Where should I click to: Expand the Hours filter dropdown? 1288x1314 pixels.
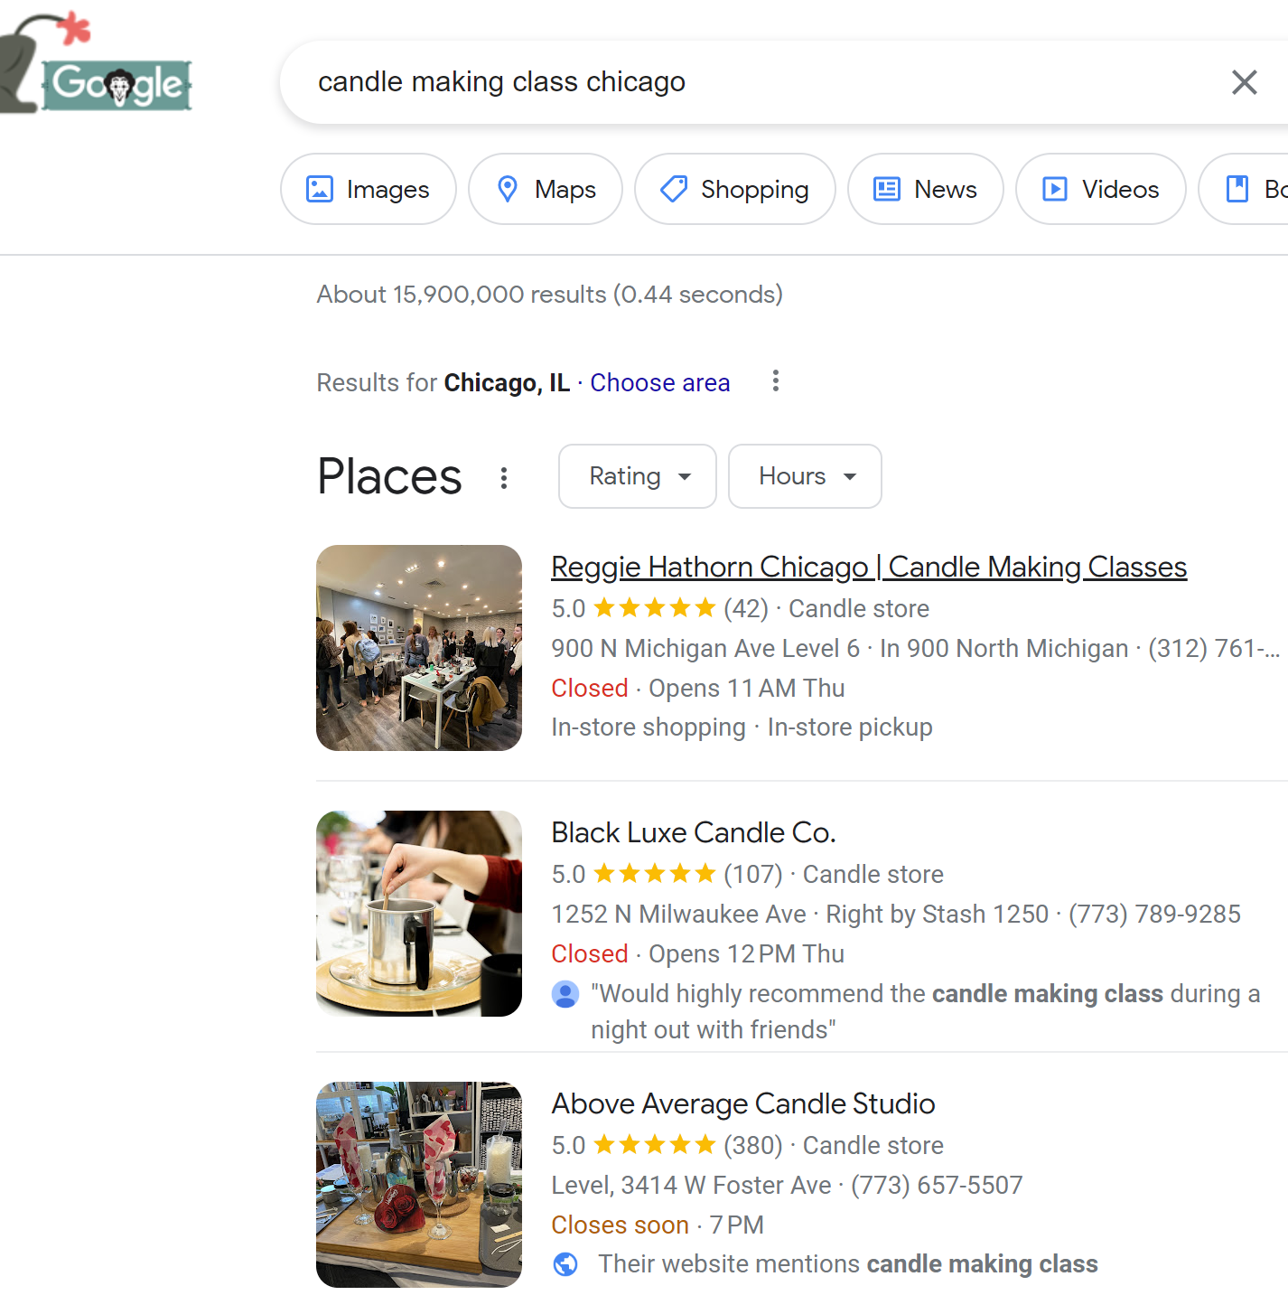click(805, 476)
